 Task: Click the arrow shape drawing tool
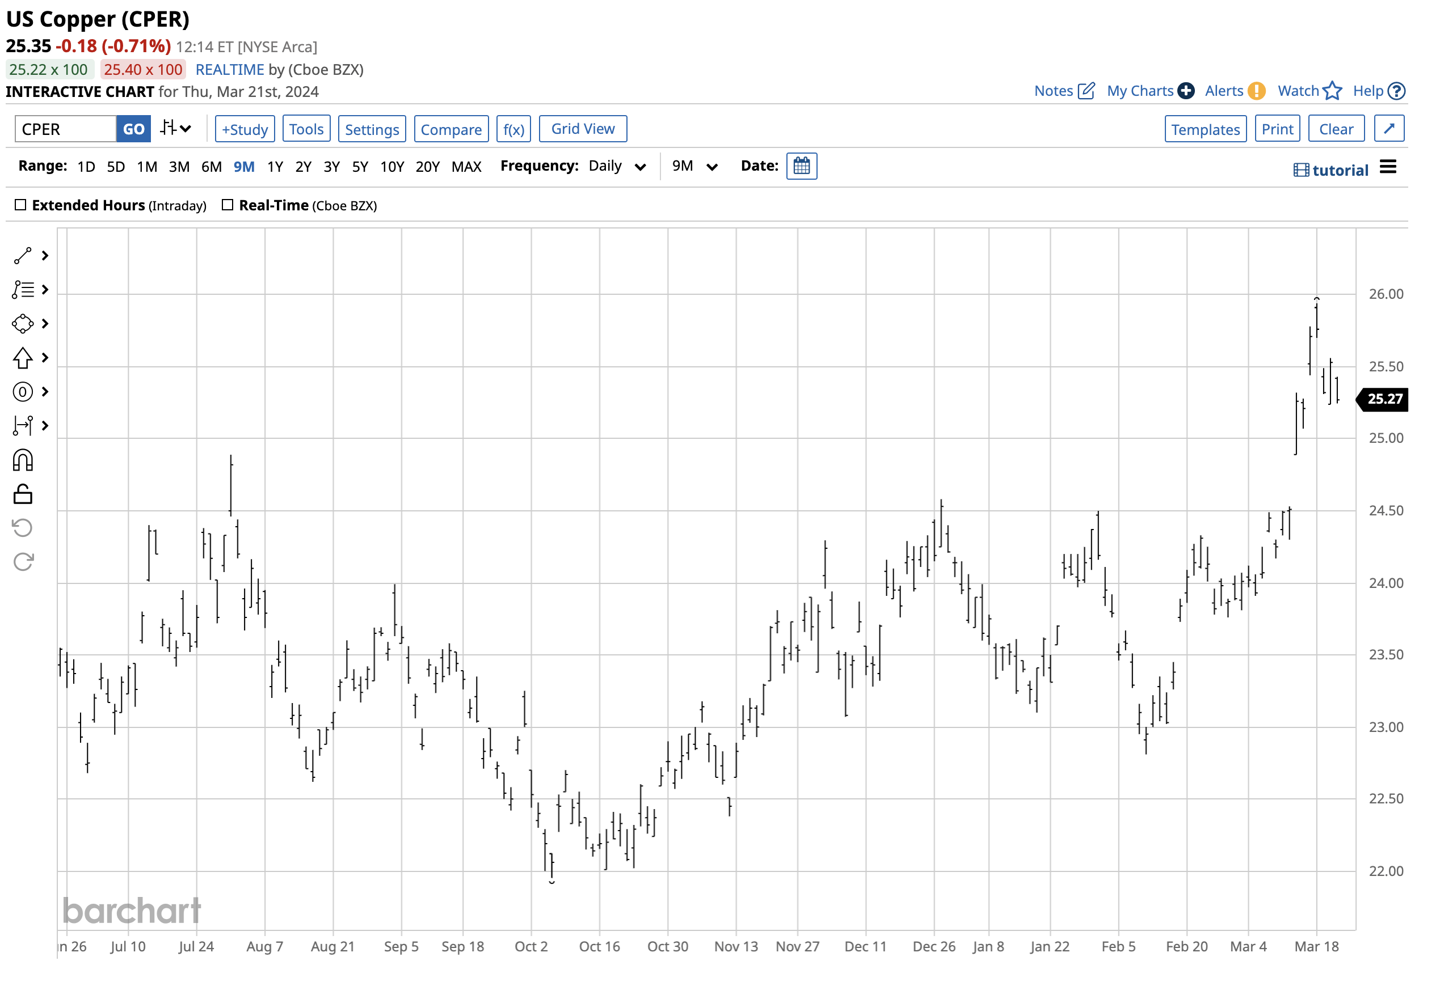coord(23,357)
